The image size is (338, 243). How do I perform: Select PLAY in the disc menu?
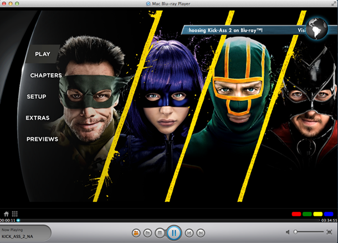(x=43, y=54)
